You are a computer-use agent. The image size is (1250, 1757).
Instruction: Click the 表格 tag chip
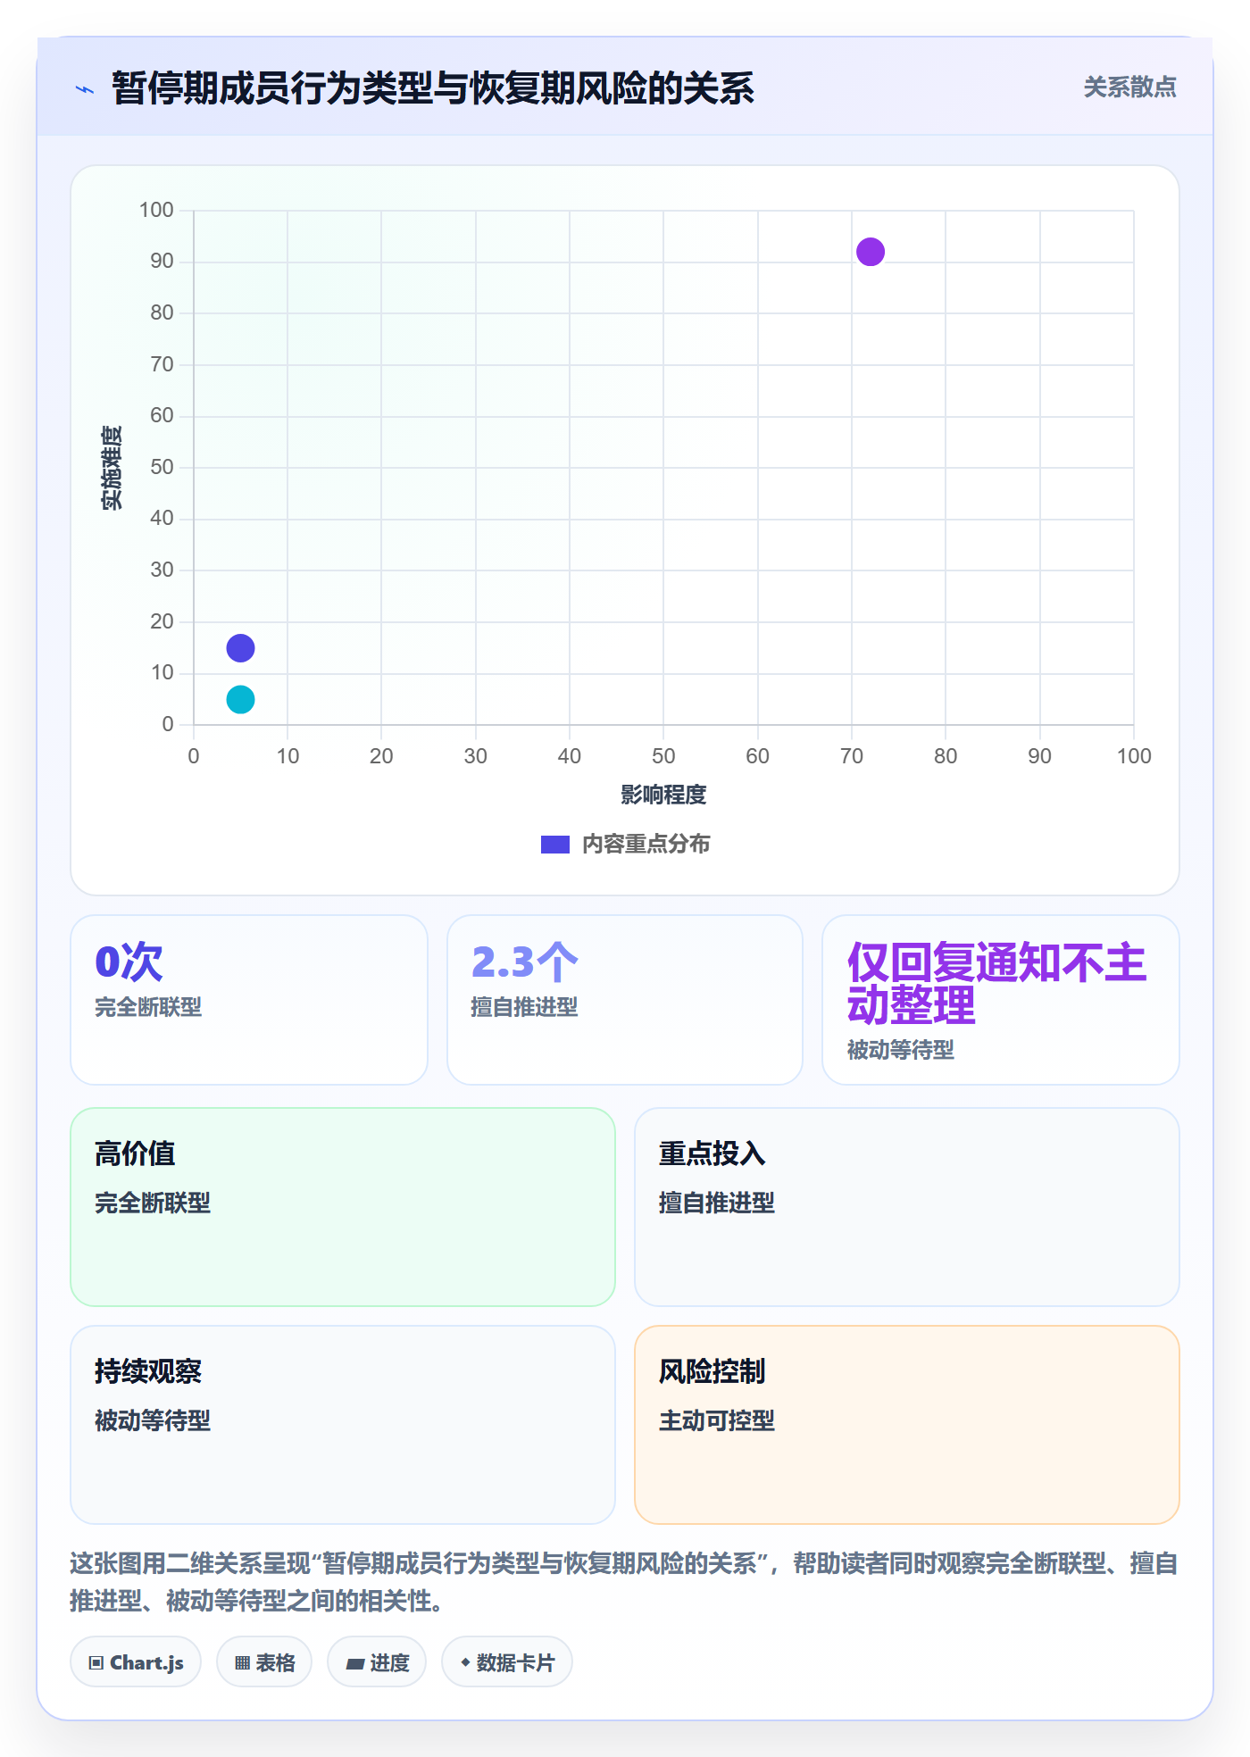pyautogui.click(x=264, y=1662)
